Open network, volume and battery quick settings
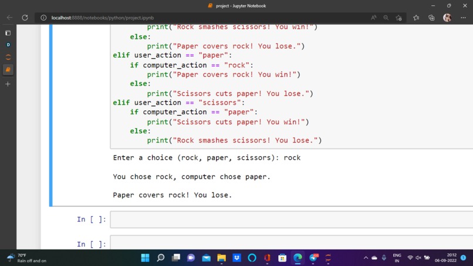This screenshot has width=473, height=266. click(x=418, y=258)
